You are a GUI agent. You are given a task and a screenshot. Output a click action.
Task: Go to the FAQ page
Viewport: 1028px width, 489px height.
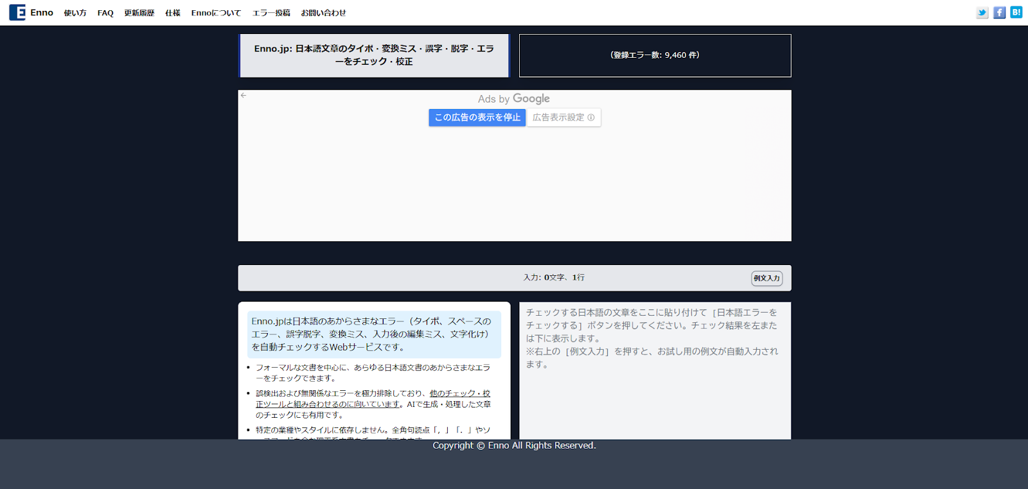pos(105,13)
